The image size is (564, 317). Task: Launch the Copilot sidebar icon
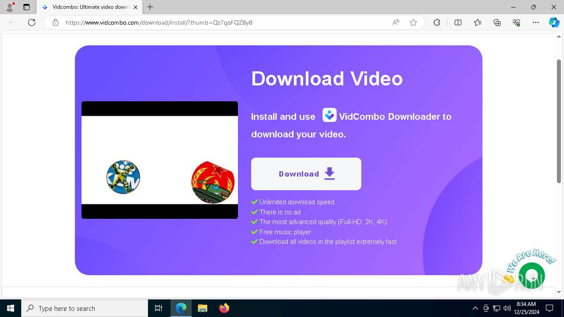(x=554, y=22)
